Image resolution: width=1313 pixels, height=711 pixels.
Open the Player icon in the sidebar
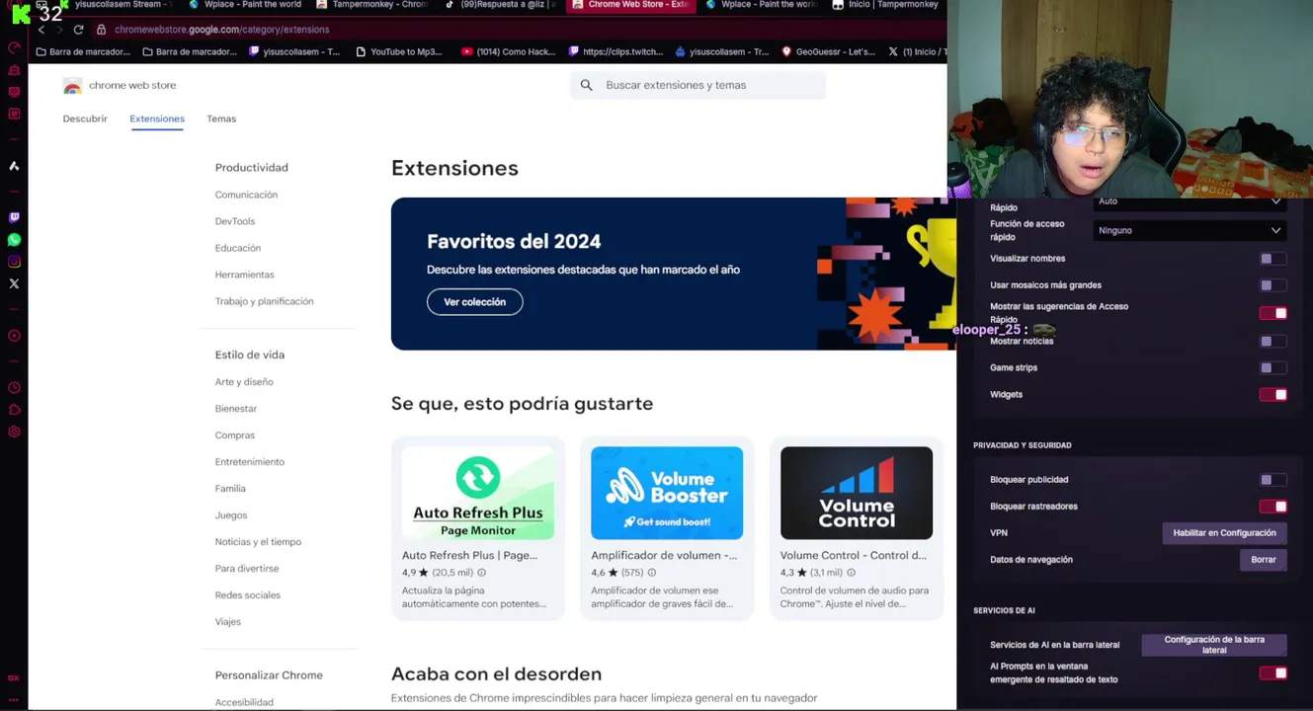(x=14, y=336)
